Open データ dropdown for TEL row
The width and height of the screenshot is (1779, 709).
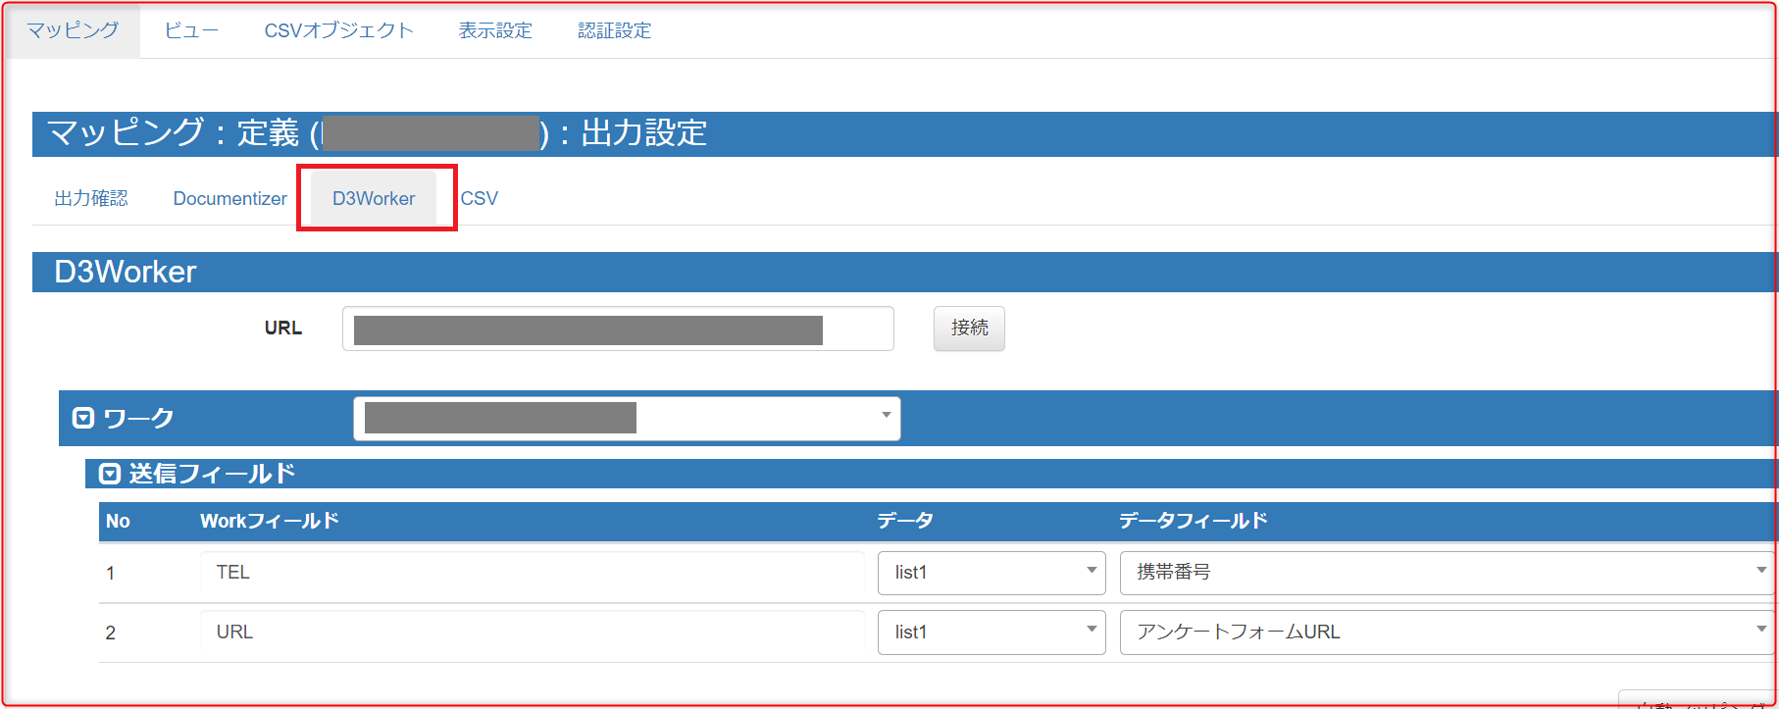pos(991,573)
